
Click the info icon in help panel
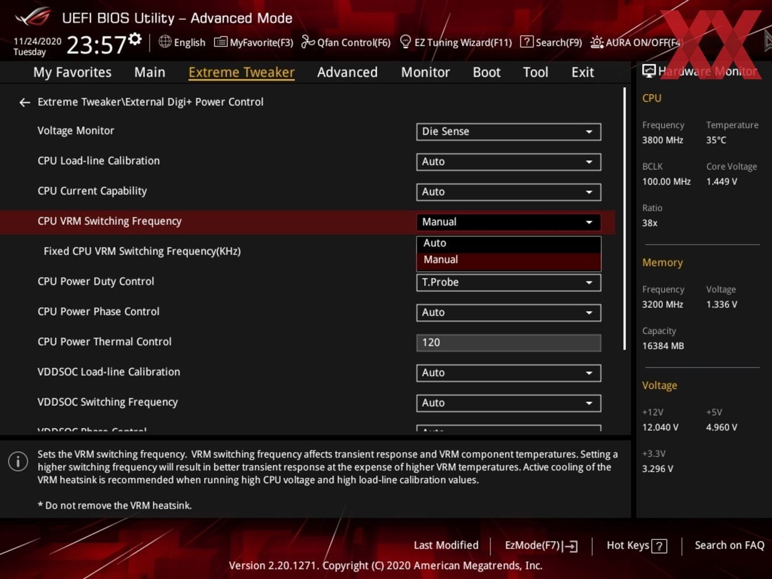[x=18, y=461]
